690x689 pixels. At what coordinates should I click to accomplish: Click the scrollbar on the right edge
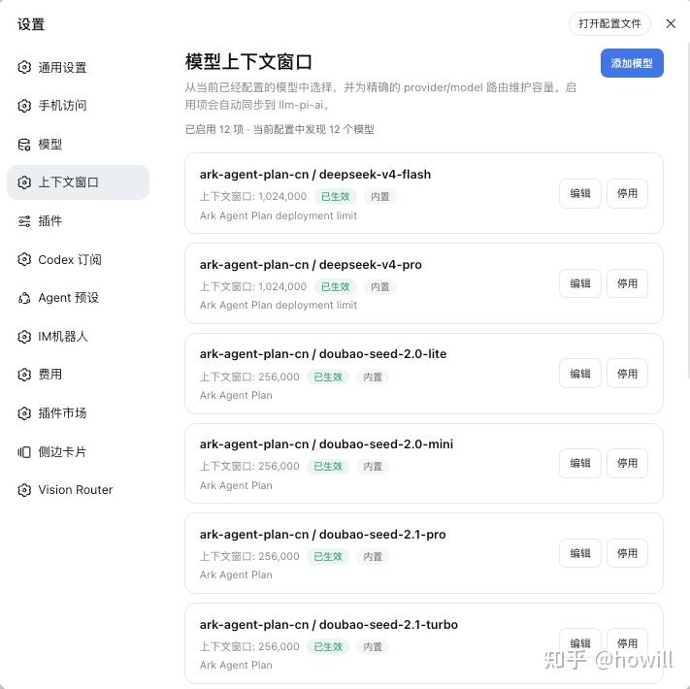(687, 209)
